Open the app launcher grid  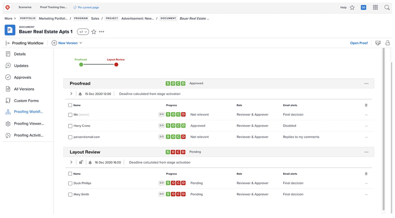(x=375, y=7)
